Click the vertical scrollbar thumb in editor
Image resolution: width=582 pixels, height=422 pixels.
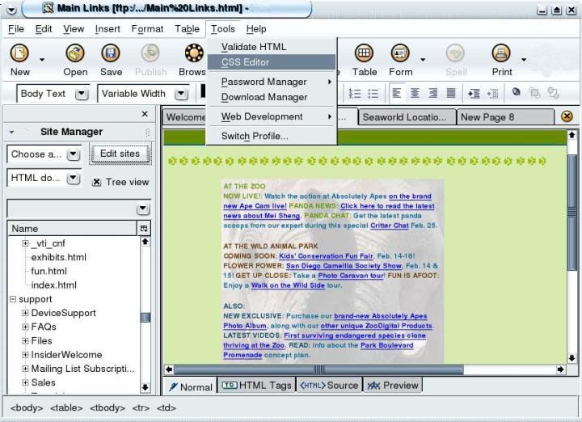571,212
